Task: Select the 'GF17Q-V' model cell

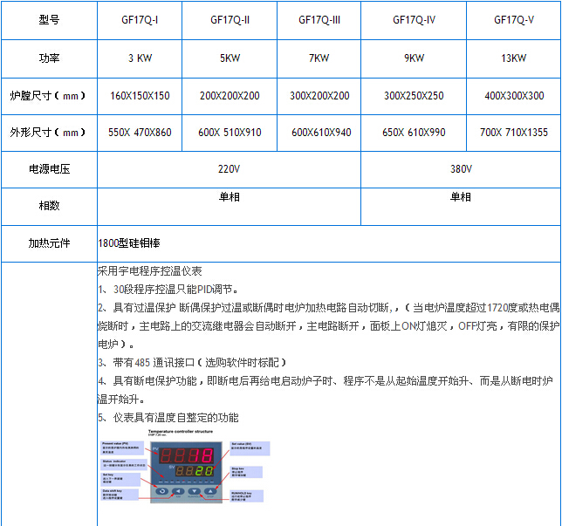Action: (x=514, y=20)
